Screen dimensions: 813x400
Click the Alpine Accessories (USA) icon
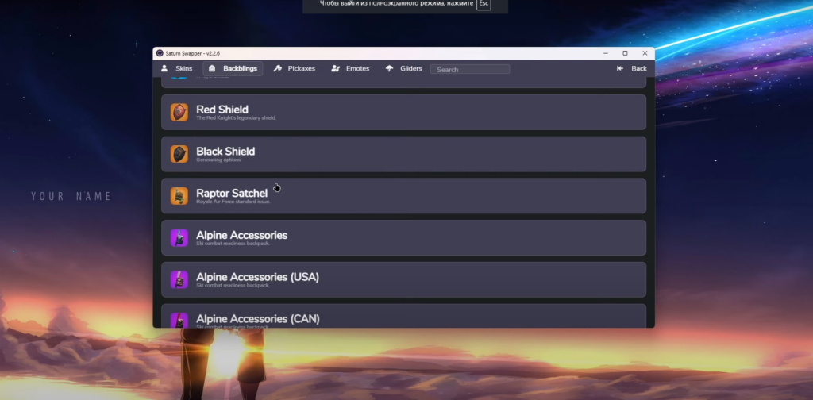[179, 279]
